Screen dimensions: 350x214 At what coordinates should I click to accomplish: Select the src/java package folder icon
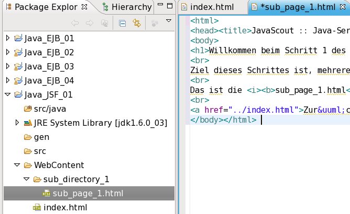(28, 109)
